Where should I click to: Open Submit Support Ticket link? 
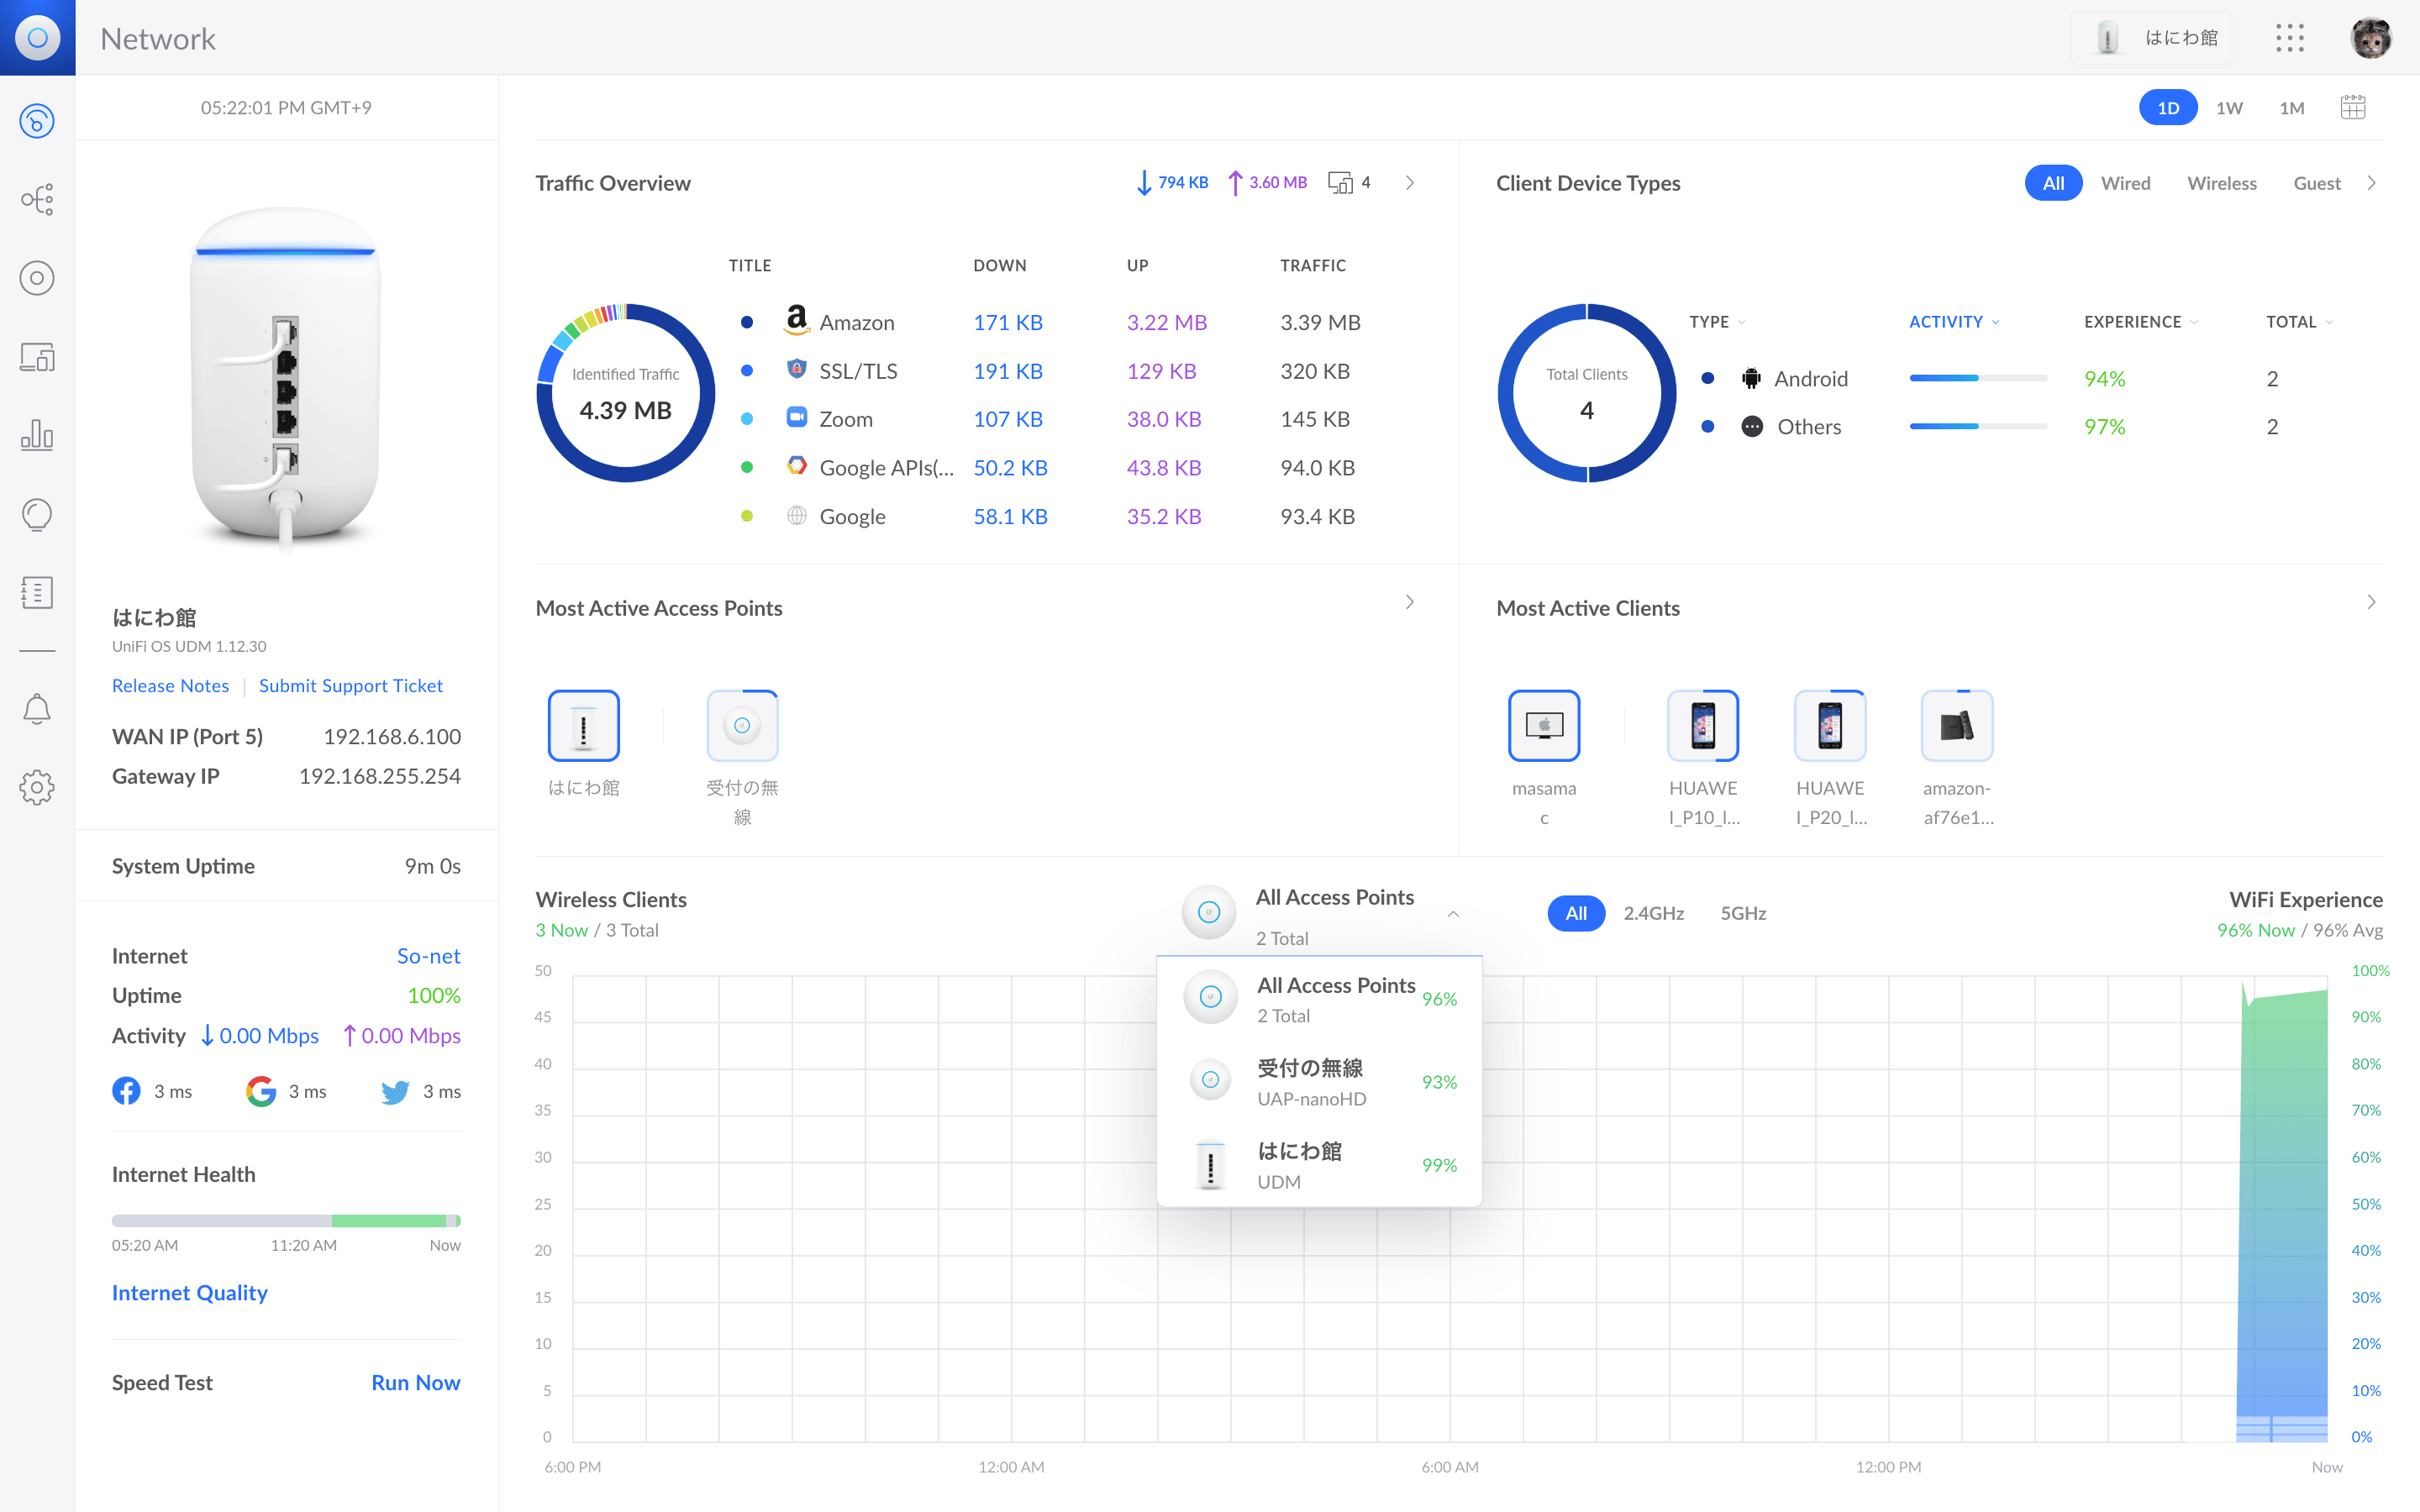[351, 685]
